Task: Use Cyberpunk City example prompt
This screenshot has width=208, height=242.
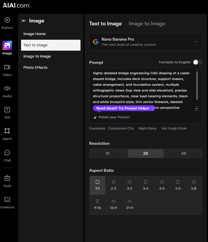Action: coord(121,128)
